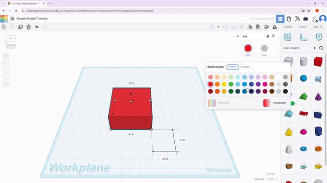Delete the selected shape with trash icon
The height and width of the screenshot is (183, 327).
pyautogui.click(x=29, y=27)
